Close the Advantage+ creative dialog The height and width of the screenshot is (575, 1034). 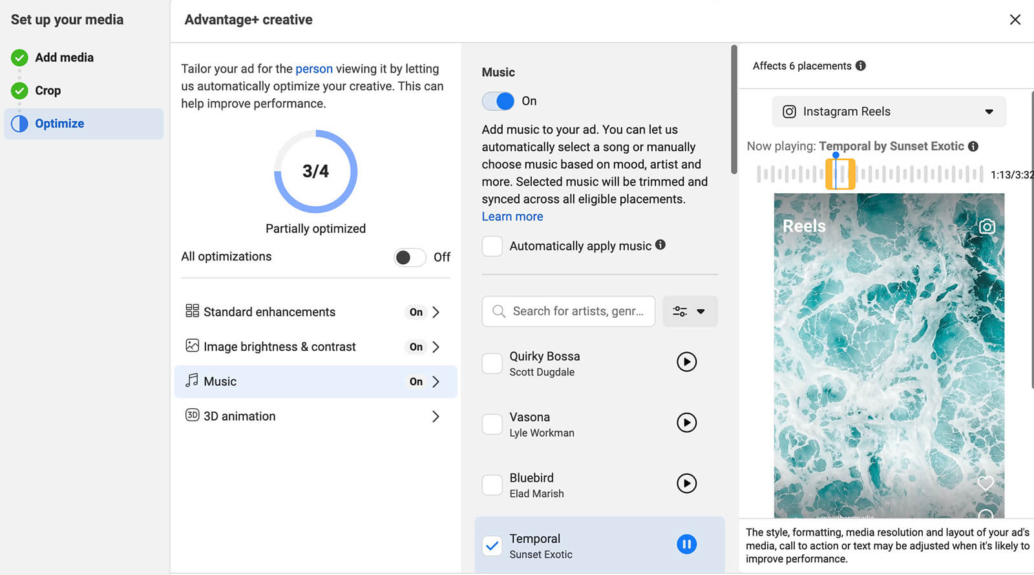(x=1015, y=19)
